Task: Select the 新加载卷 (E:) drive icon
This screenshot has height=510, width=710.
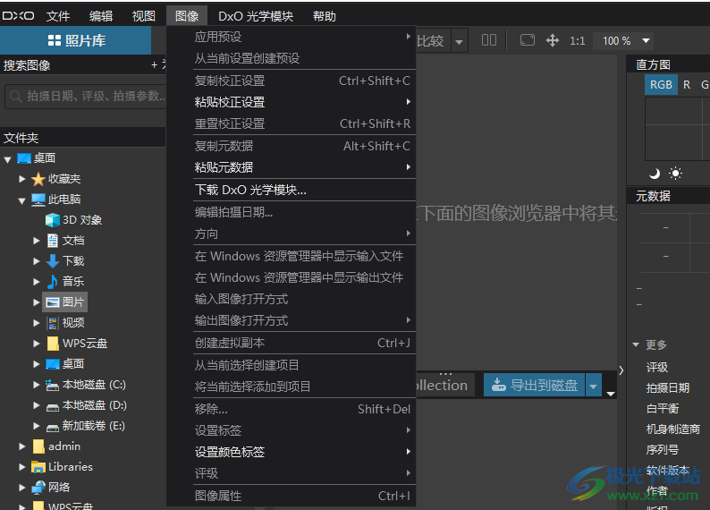Action: pos(53,427)
